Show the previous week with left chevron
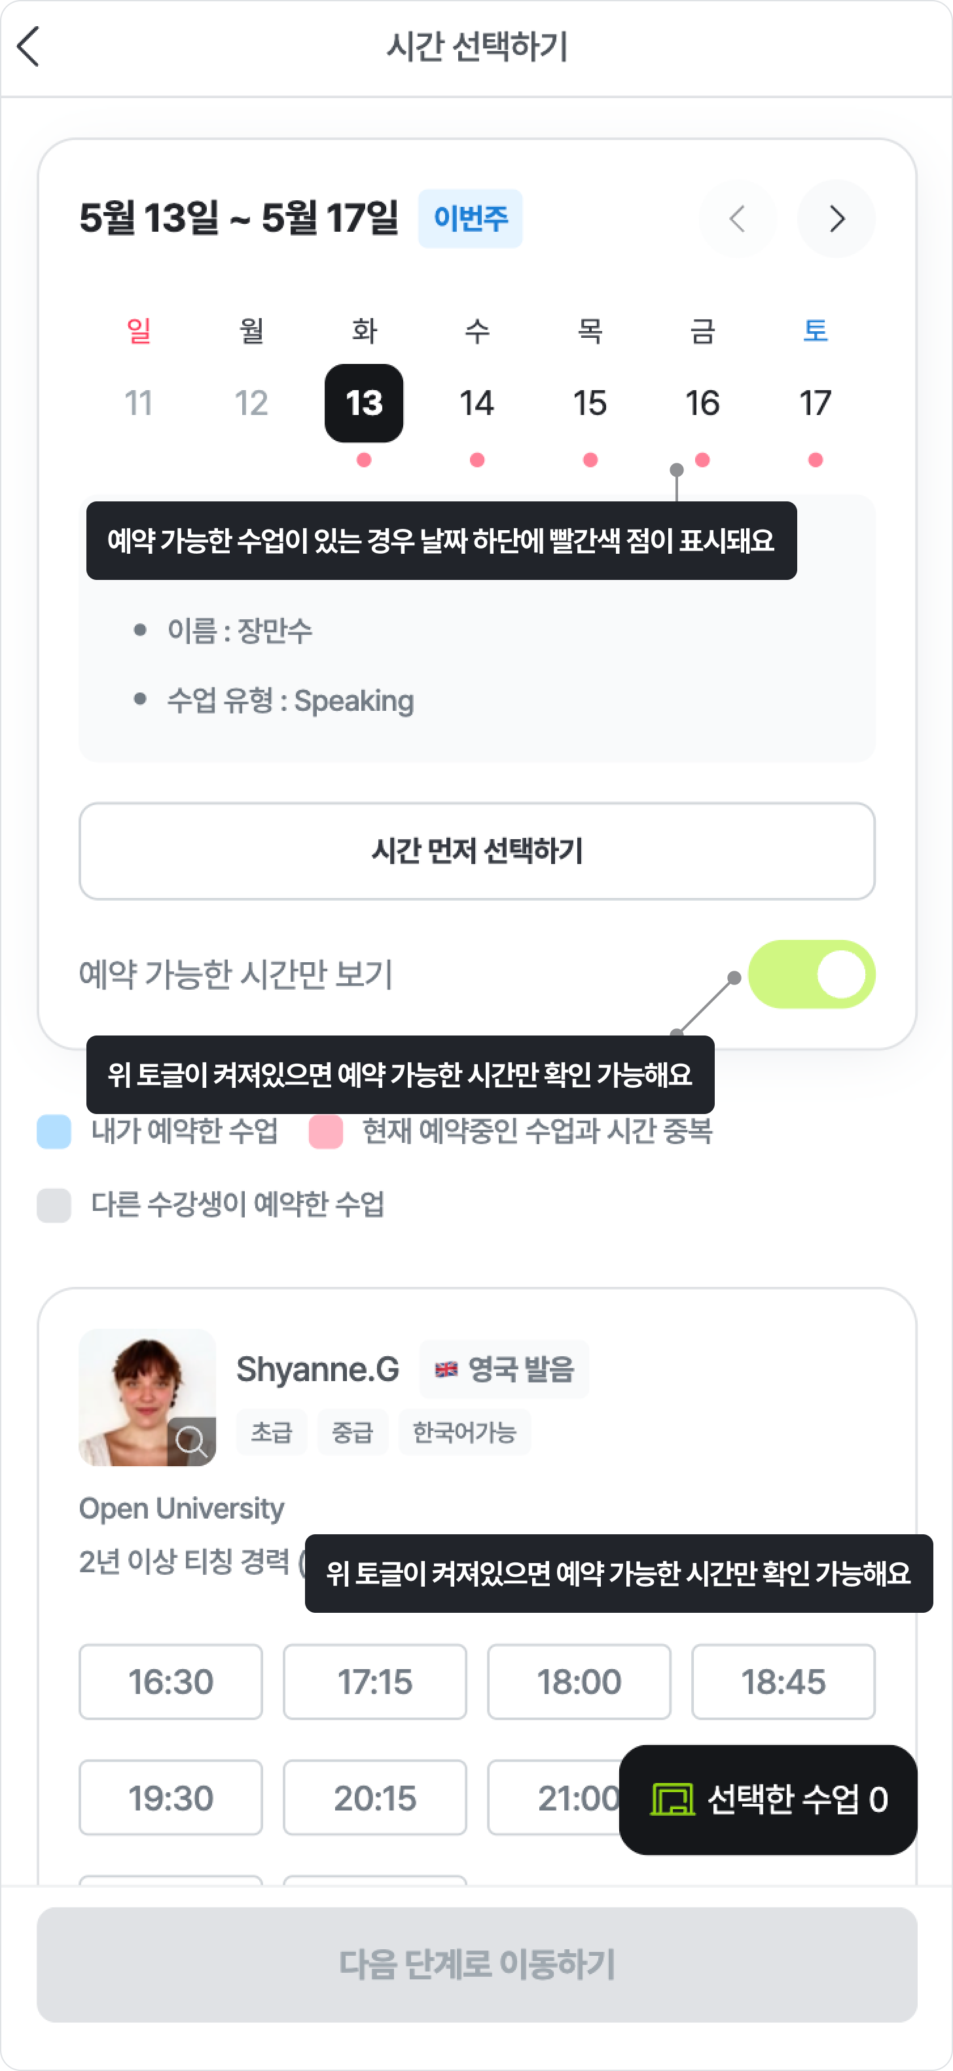The width and height of the screenshot is (953, 2071). 738,219
